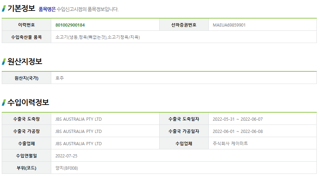
Task: Click the slaughter date range 2022-05-31 ~ 2022-06-07
Action: tap(238, 119)
